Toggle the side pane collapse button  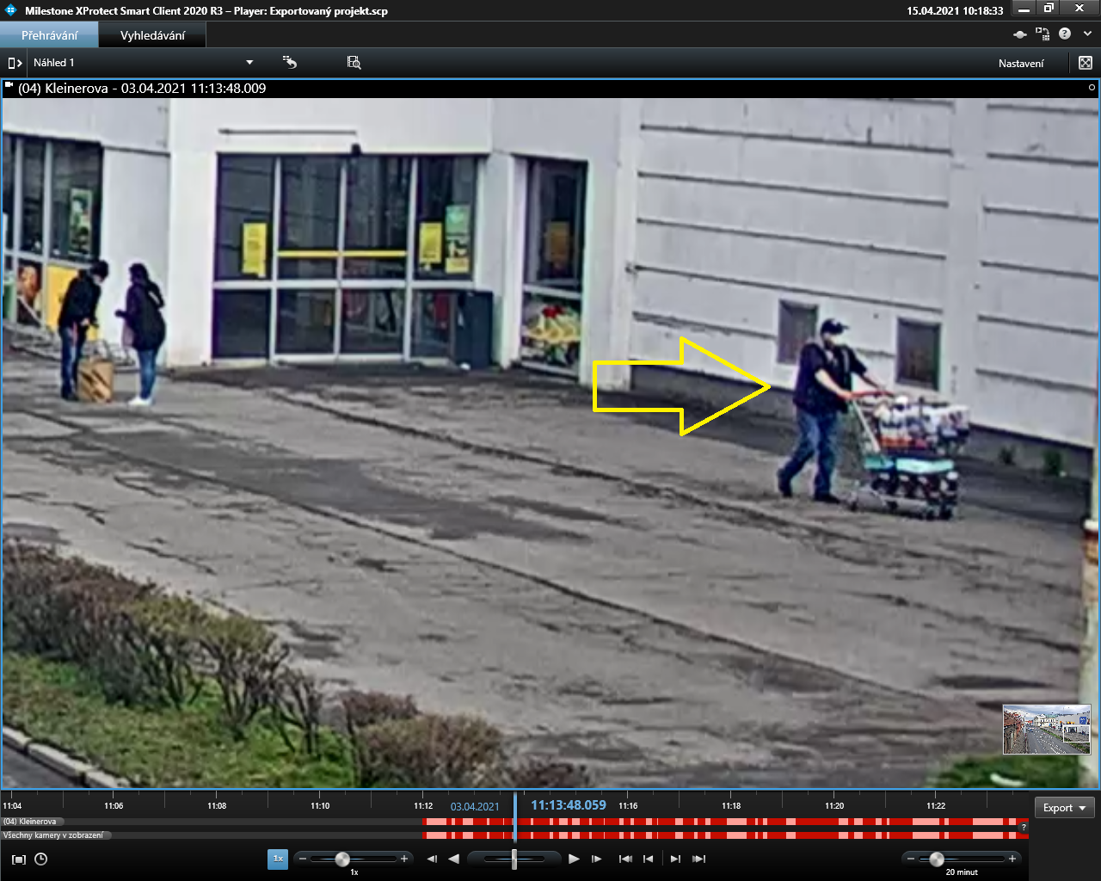(15, 63)
